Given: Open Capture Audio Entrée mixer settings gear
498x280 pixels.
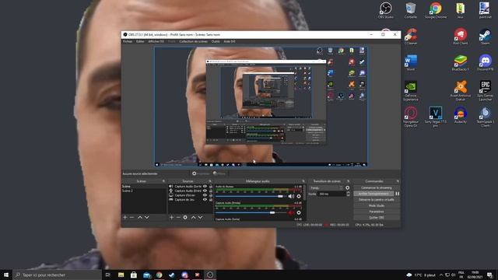Looking at the screenshot, I should point(299,212).
